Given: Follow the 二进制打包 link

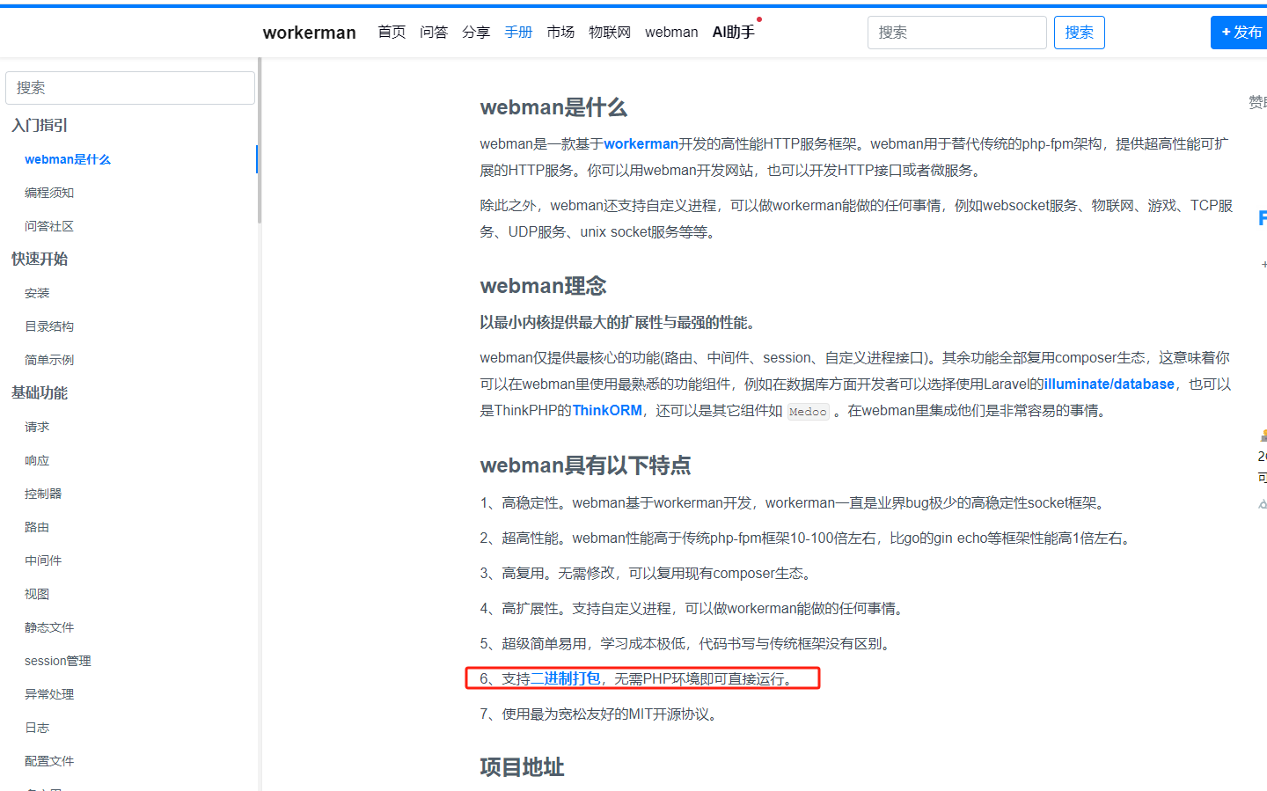Looking at the screenshot, I should (565, 678).
